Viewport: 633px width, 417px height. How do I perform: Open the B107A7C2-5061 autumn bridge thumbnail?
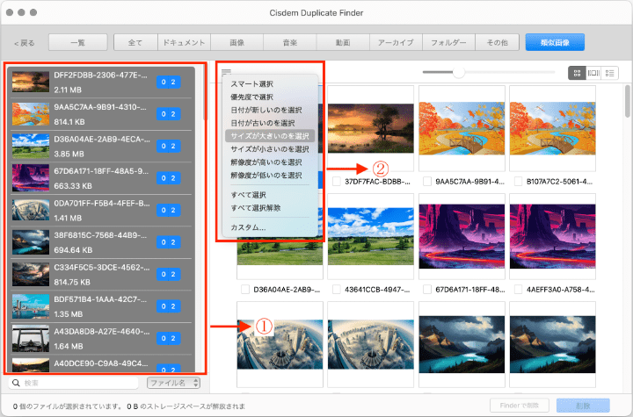[553, 128]
